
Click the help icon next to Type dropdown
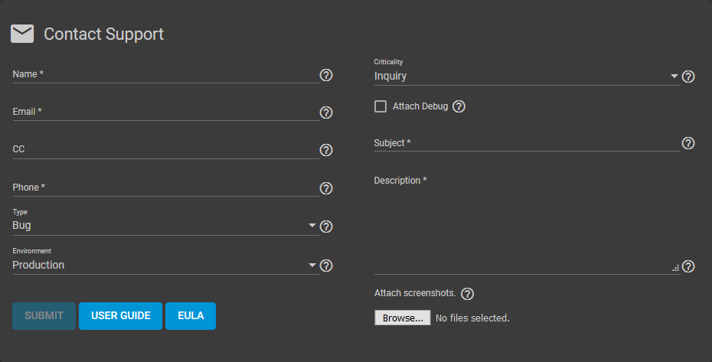tap(326, 227)
